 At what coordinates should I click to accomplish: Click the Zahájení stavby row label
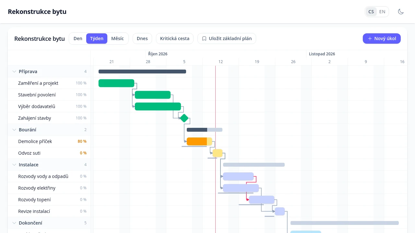click(x=35, y=118)
